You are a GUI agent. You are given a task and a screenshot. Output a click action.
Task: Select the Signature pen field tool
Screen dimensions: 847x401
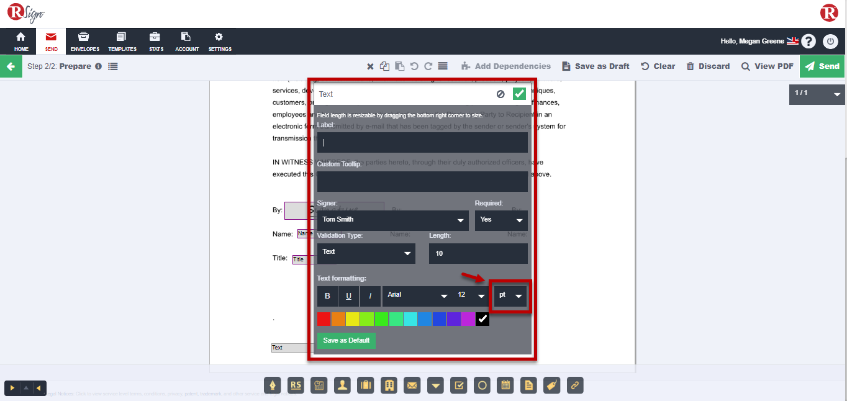coord(273,385)
